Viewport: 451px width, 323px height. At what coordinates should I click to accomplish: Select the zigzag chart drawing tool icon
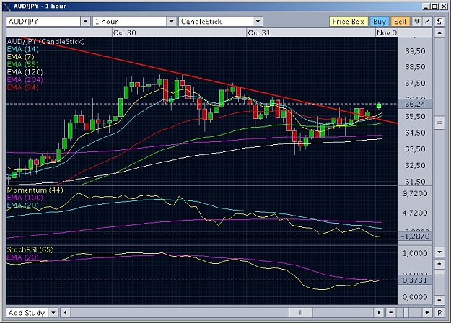coord(417,21)
